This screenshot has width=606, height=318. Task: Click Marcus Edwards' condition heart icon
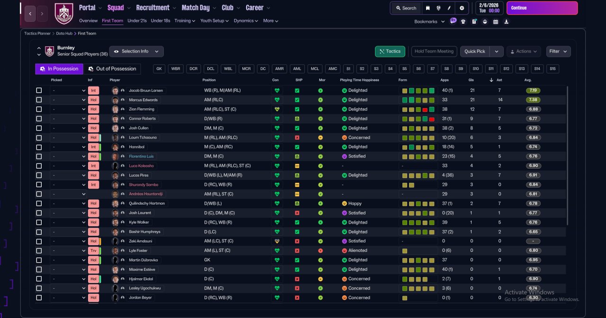[x=277, y=100]
